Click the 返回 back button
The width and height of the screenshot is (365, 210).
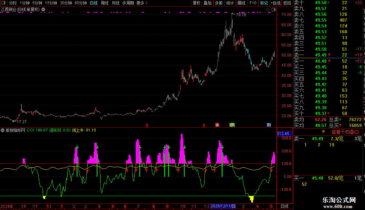click(x=287, y=3)
